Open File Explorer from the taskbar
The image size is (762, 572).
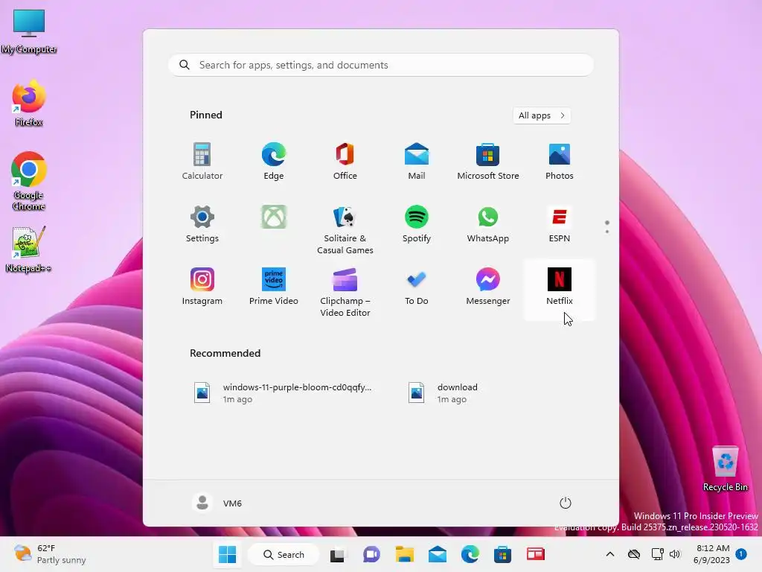[404, 554]
